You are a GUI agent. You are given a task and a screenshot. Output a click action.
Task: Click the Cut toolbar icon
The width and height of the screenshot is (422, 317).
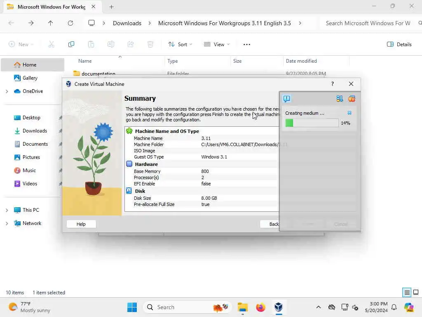tap(51, 45)
